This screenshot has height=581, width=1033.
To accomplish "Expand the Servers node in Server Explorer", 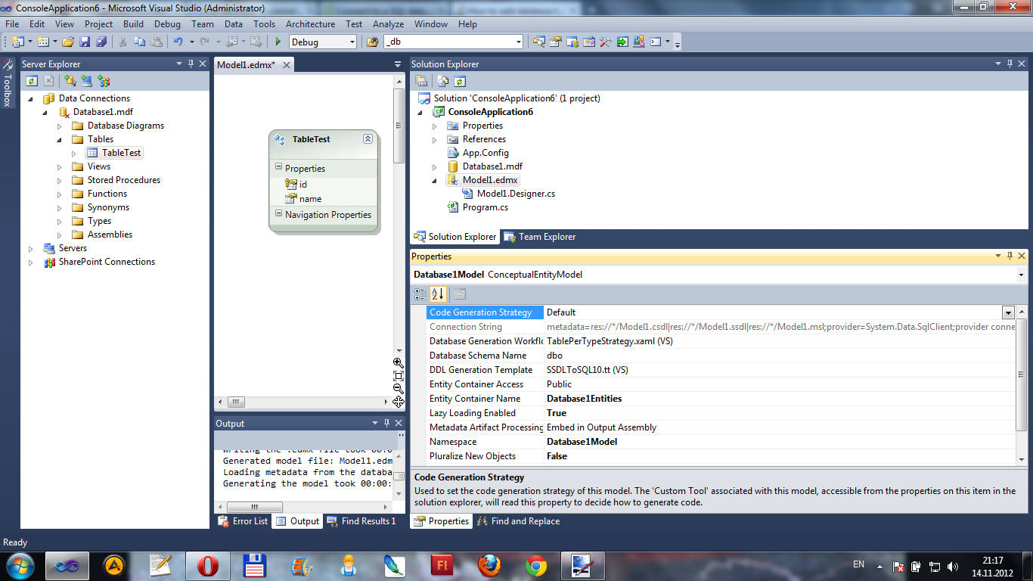I will point(31,248).
